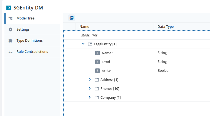The height and width of the screenshot is (116, 210).
Task: Switch to Rule Contradictions tab
Action: pos(32,52)
